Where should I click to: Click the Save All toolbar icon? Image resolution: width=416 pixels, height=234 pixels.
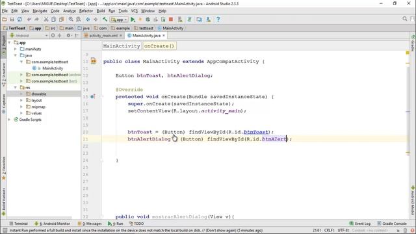(x=12, y=19)
